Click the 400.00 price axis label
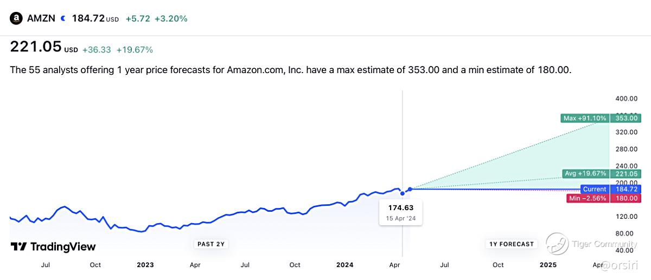This screenshot has height=280, width=651. 626,99
